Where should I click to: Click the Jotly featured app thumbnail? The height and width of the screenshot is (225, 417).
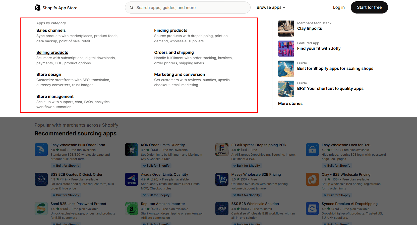click(286, 49)
